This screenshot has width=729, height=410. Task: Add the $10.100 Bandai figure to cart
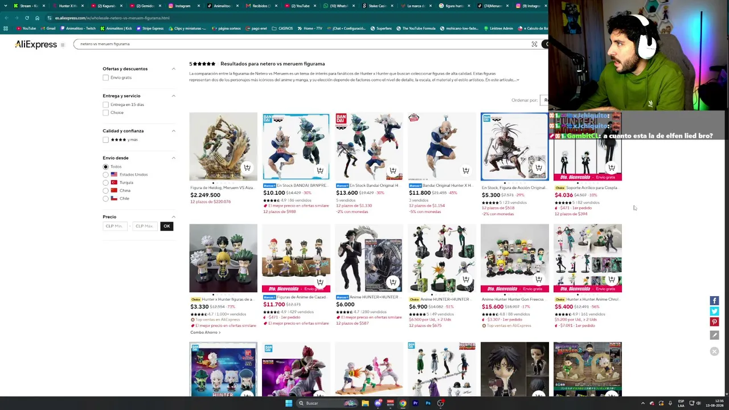point(320,170)
